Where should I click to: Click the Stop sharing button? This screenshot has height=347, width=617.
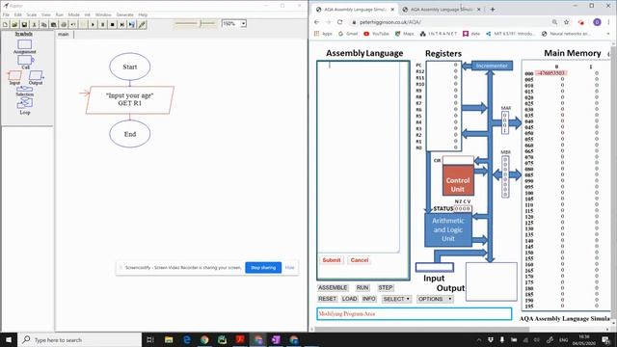coord(263,268)
